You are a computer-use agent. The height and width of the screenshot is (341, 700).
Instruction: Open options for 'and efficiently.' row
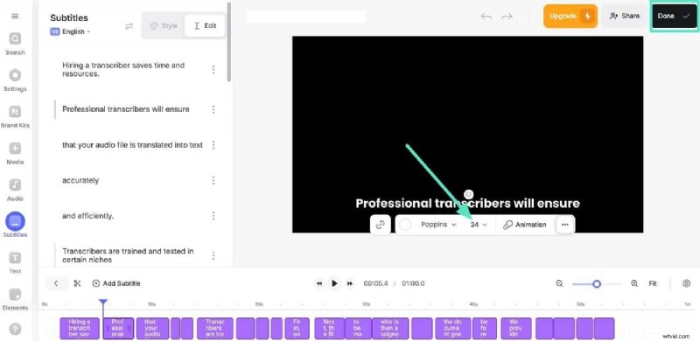pyautogui.click(x=213, y=216)
